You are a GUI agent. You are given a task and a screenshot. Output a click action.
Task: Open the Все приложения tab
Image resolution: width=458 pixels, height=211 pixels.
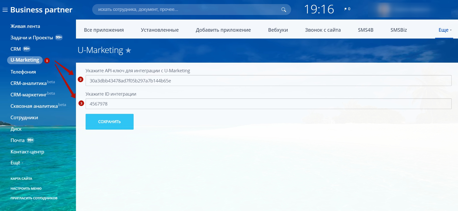[104, 30]
